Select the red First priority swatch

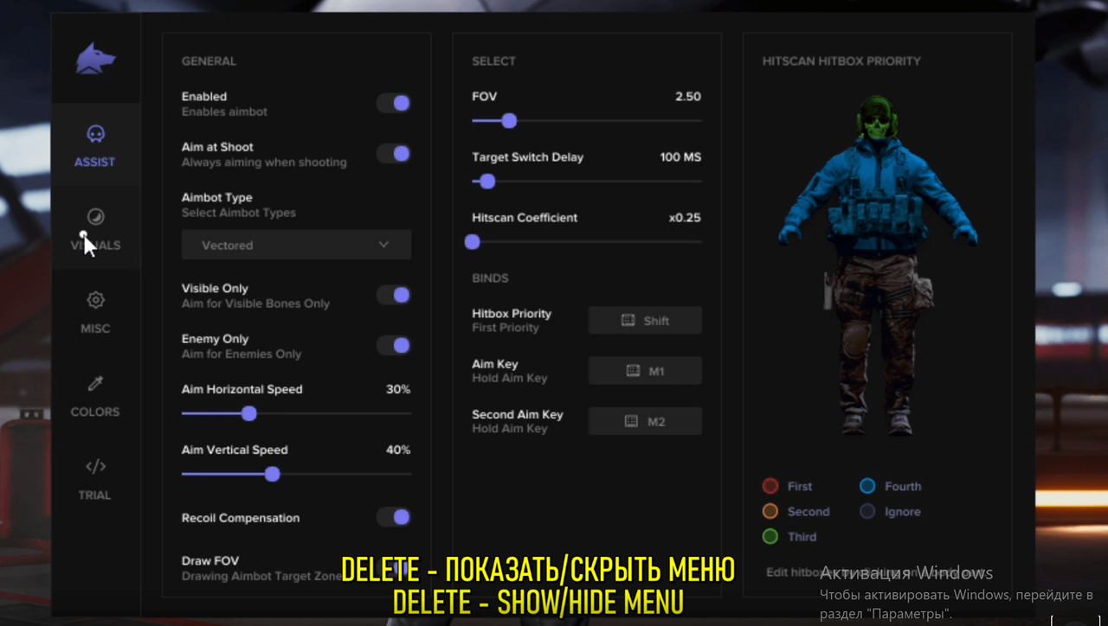[x=770, y=486]
